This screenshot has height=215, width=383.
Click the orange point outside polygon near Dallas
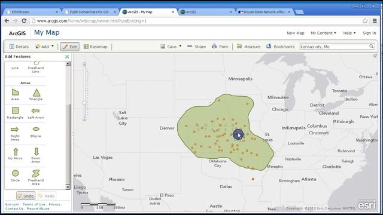pyautogui.click(x=253, y=179)
